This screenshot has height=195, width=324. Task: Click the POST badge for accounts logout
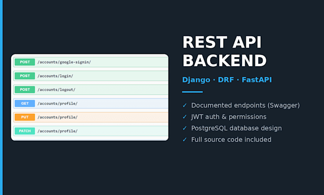pos(25,90)
